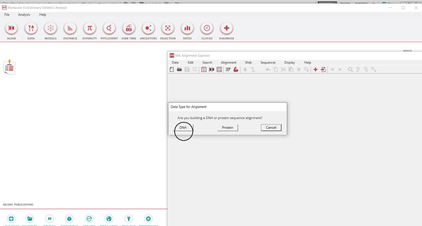Screen dimensions: 422x226
Task: Open the Examples folder icon
Action: (30, 219)
